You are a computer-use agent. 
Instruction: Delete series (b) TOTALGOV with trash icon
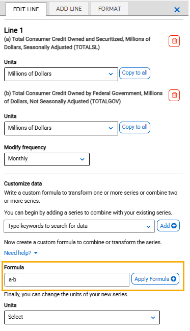(x=174, y=95)
